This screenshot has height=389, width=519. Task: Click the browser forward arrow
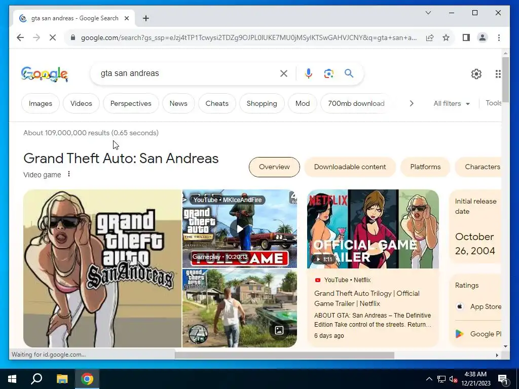click(36, 37)
